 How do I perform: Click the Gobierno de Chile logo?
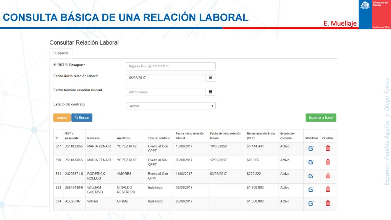click(x=375, y=15)
